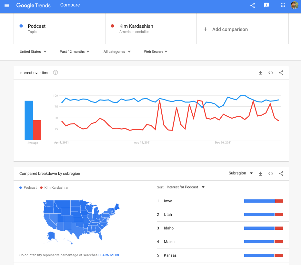Click the Kansas comparison percentage bar

(x=264, y=255)
